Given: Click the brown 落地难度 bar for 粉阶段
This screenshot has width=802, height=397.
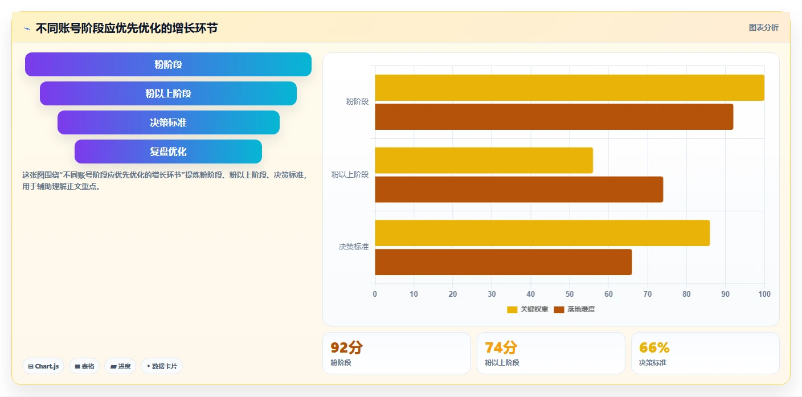Looking at the screenshot, I should coord(554,117).
